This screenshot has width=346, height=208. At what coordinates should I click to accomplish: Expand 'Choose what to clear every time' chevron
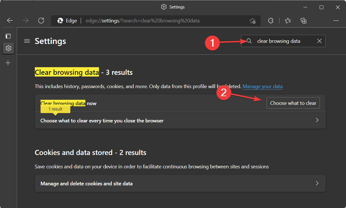click(317, 120)
